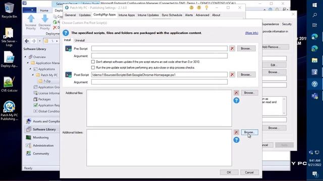Open navigation history dropdown arrow
This screenshot has height=181, width=323.
pyautogui.click(x=39, y=41)
